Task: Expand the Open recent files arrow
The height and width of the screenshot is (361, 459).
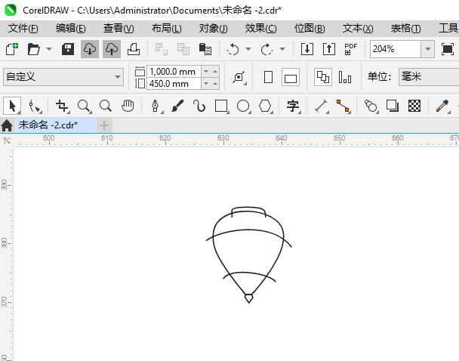Action: (x=49, y=49)
